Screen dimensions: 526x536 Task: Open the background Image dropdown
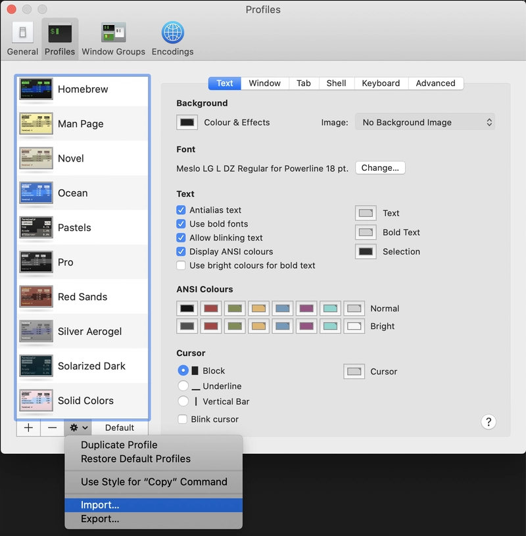425,122
